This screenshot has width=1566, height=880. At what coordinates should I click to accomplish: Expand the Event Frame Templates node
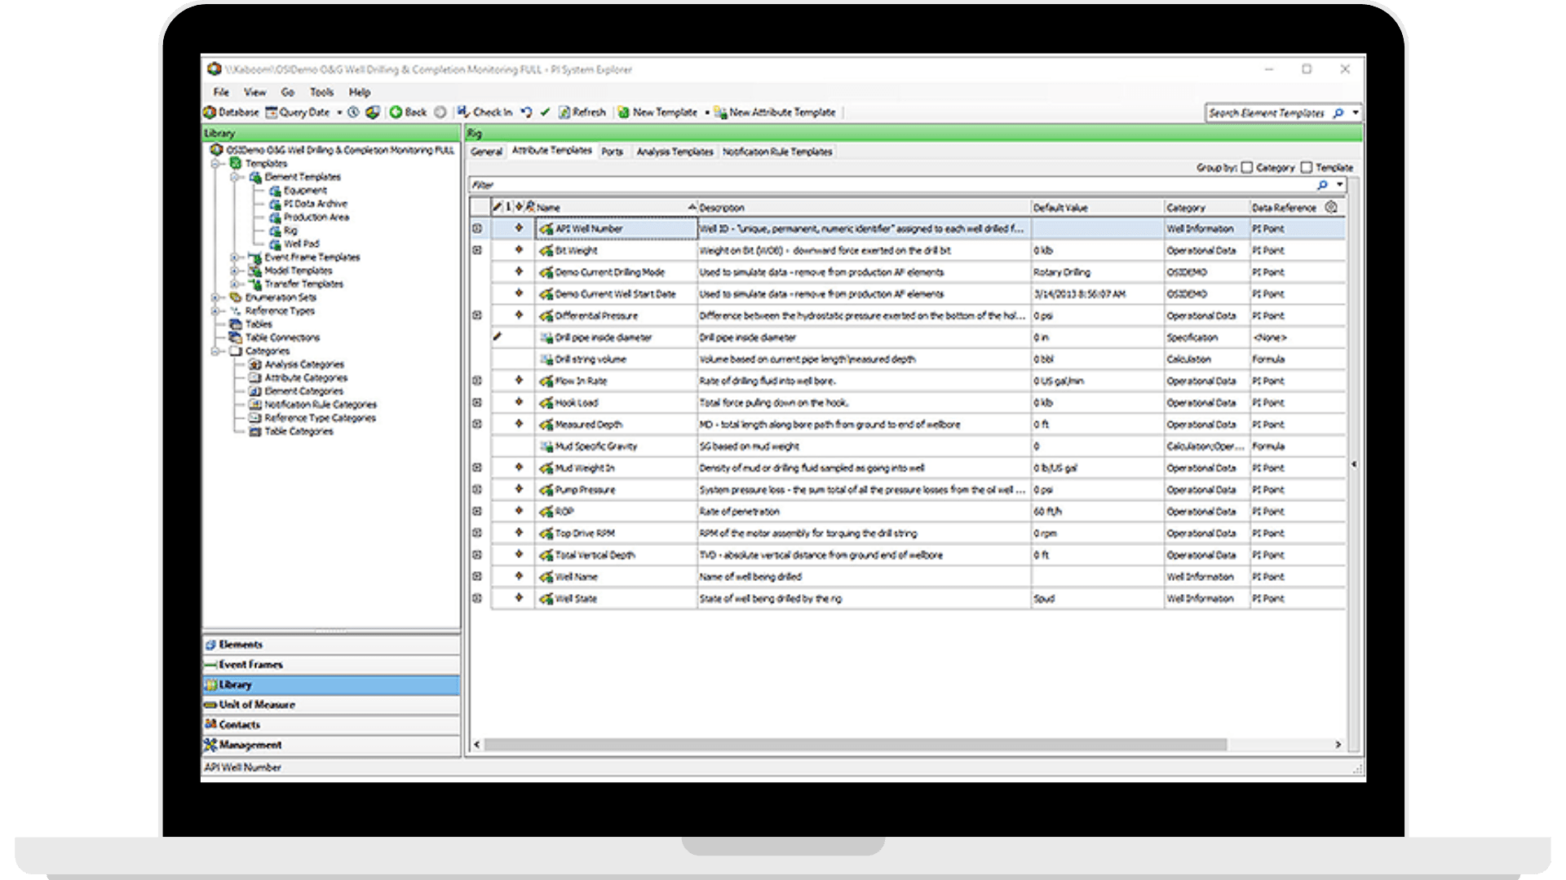pos(234,257)
